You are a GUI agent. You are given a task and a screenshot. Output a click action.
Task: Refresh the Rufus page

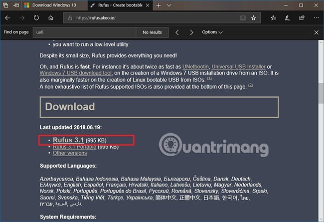[x=36, y=18]
